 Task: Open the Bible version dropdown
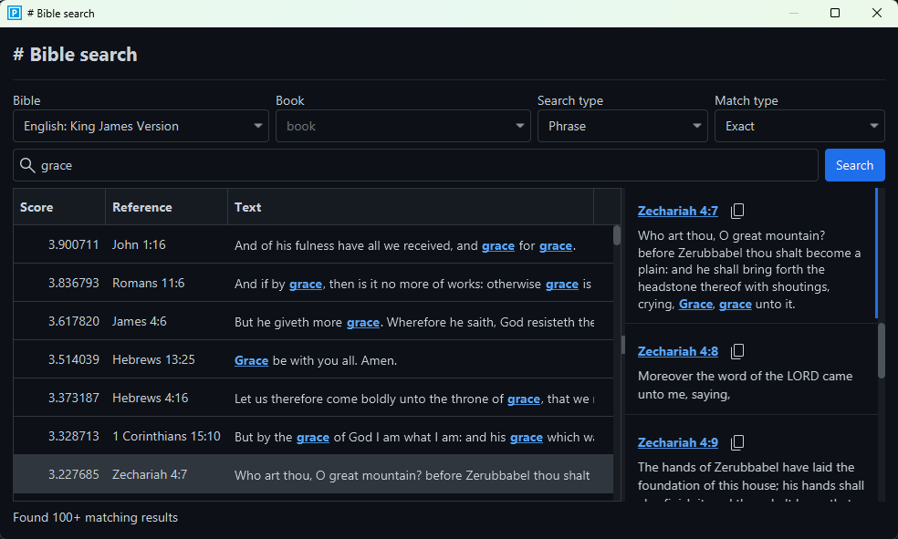pos(141,126)
